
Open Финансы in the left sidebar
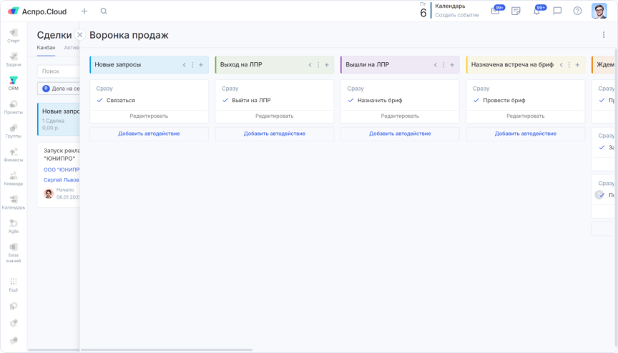[x=14, y=154]
